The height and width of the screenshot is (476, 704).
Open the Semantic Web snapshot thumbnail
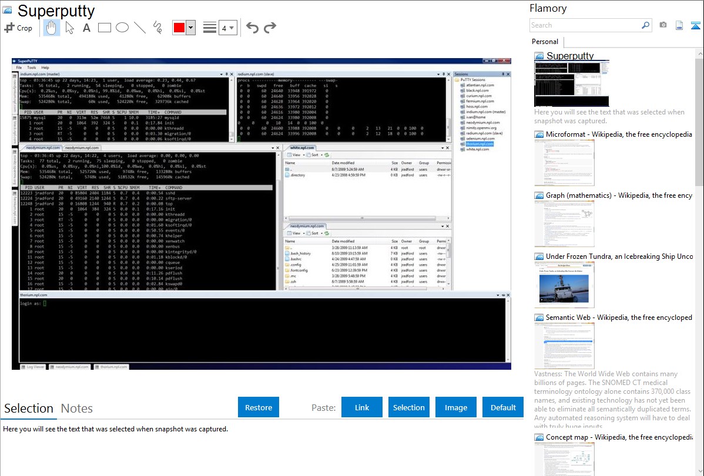coord(564,346)
